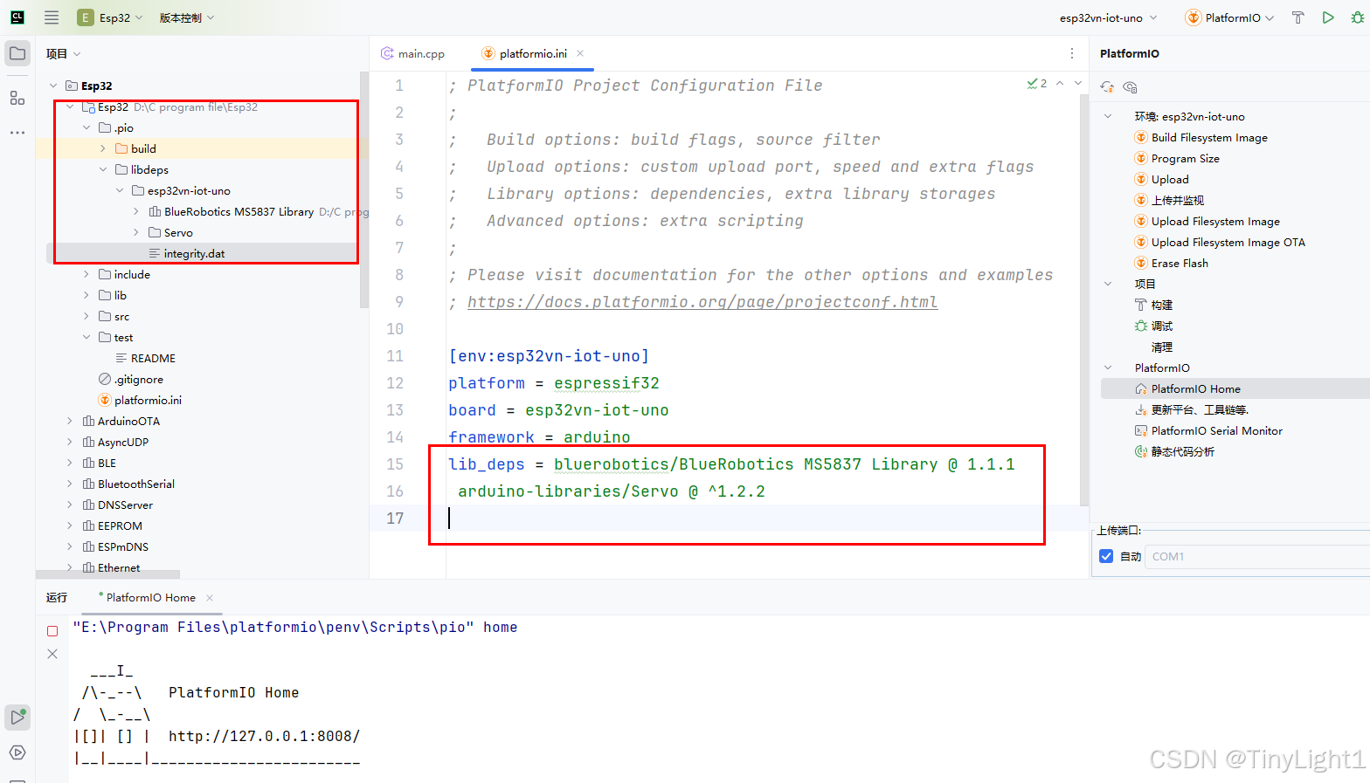Open PlatformIO Home entry
Viewport: 1370px width, 783px height.
[1195, 389]
